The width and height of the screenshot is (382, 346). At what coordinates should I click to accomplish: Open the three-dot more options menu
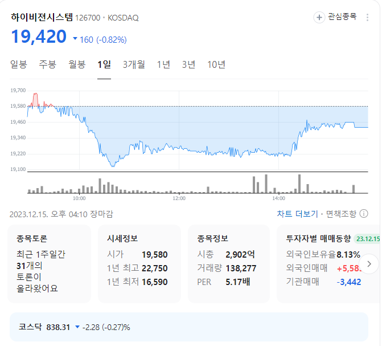(x=367, y=17)
